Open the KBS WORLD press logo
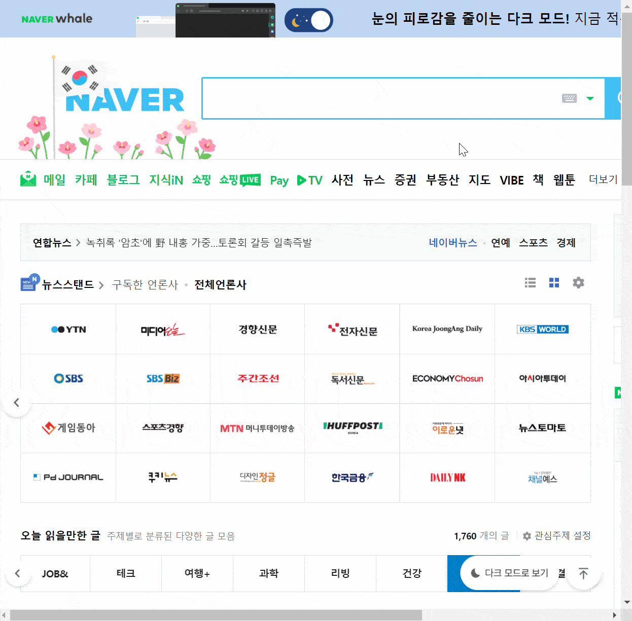Image resolution: width=632 pixels, height=621 pixels. point(543,329)
